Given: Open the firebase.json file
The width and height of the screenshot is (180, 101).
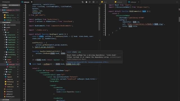Looking at the screenshot, I should [10, 97].
